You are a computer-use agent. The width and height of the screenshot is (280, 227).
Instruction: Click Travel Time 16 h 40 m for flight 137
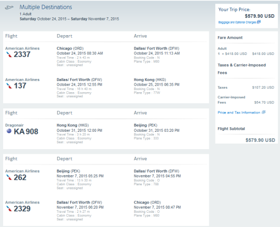(74, 89)
